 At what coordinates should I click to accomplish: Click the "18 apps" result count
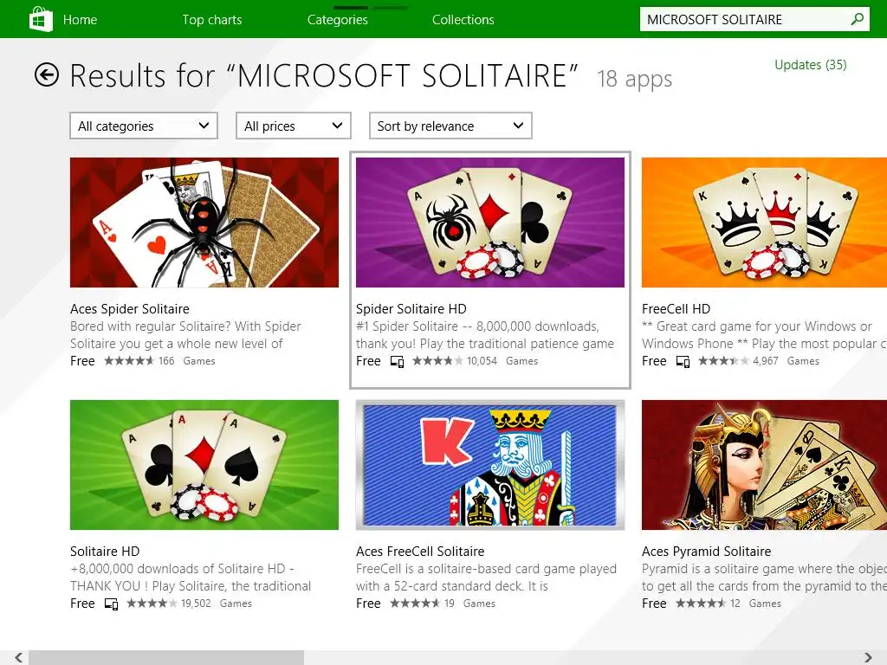(635, 79)
